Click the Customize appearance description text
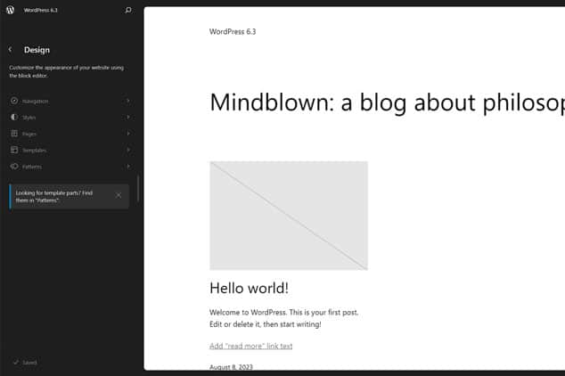Image resolution: width=565 pixels, height=376 pixels. point(66,71)
